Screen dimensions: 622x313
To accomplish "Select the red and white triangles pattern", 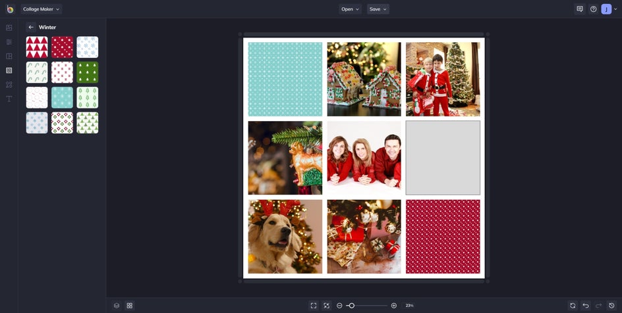I will click(37, 47).
